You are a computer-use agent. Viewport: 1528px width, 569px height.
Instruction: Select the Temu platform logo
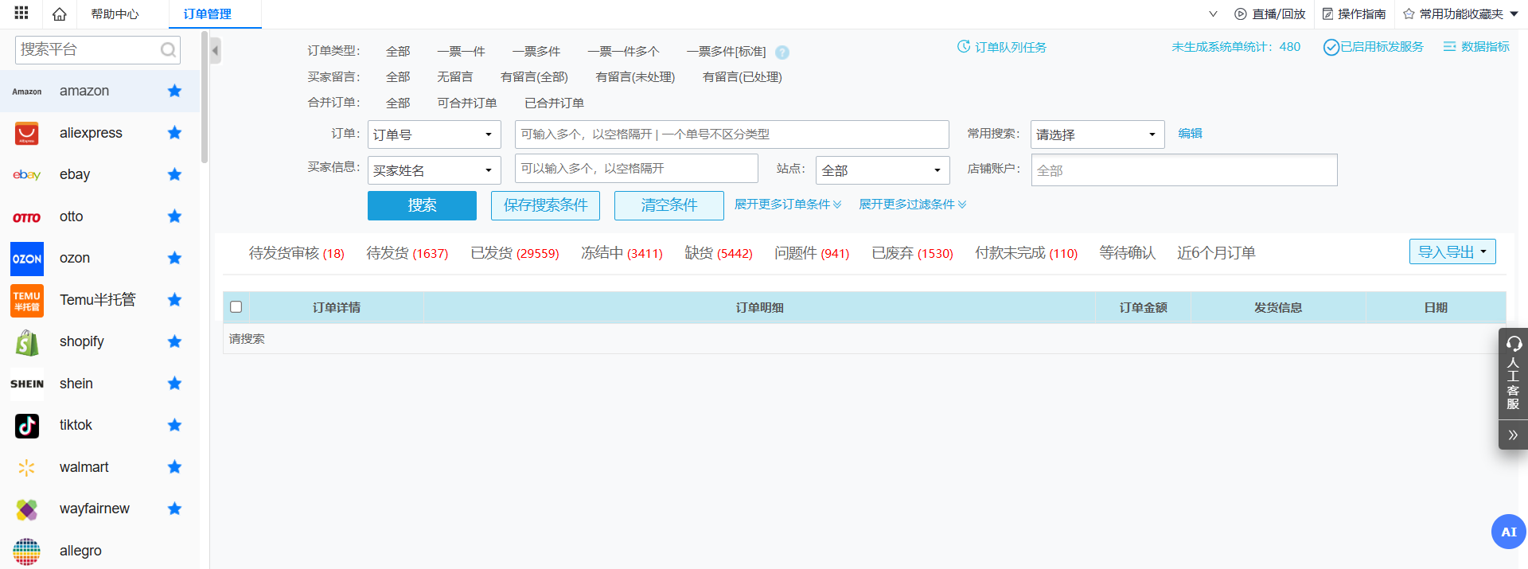coord(27,301)
